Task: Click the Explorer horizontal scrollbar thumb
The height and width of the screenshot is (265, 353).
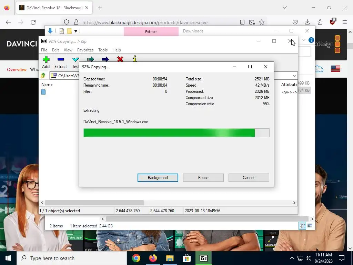Action: point(207,219)
